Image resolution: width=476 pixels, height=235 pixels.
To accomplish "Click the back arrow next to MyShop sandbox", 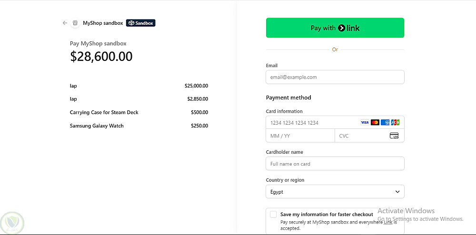I will point(65,23).
